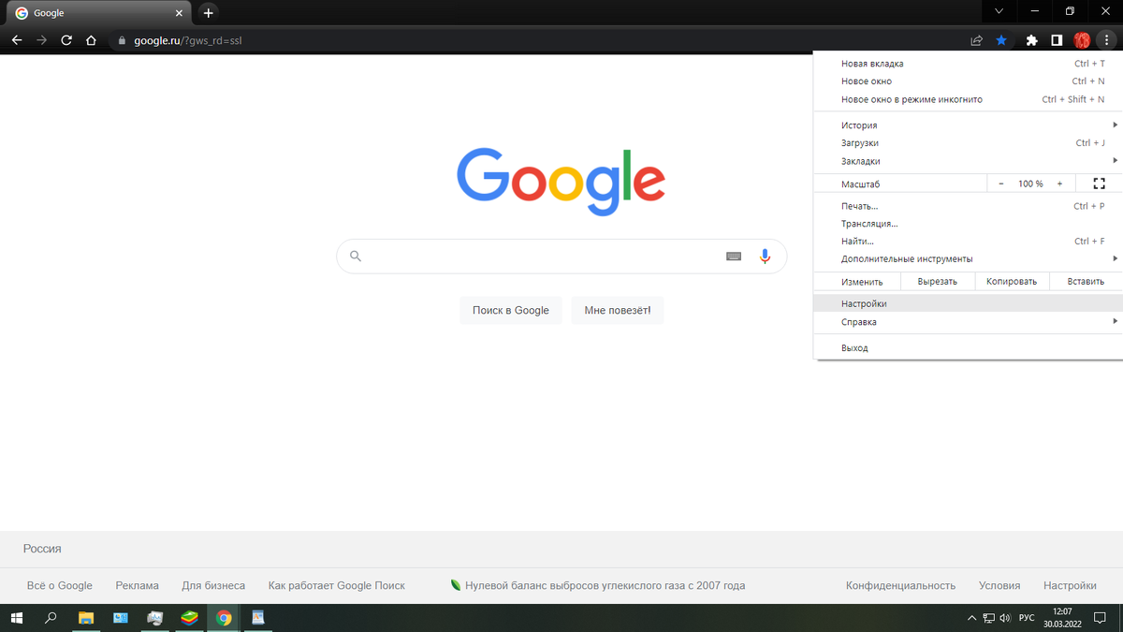Select Новое окно menu item
1123x632 pixels.
tap(969, 81)
